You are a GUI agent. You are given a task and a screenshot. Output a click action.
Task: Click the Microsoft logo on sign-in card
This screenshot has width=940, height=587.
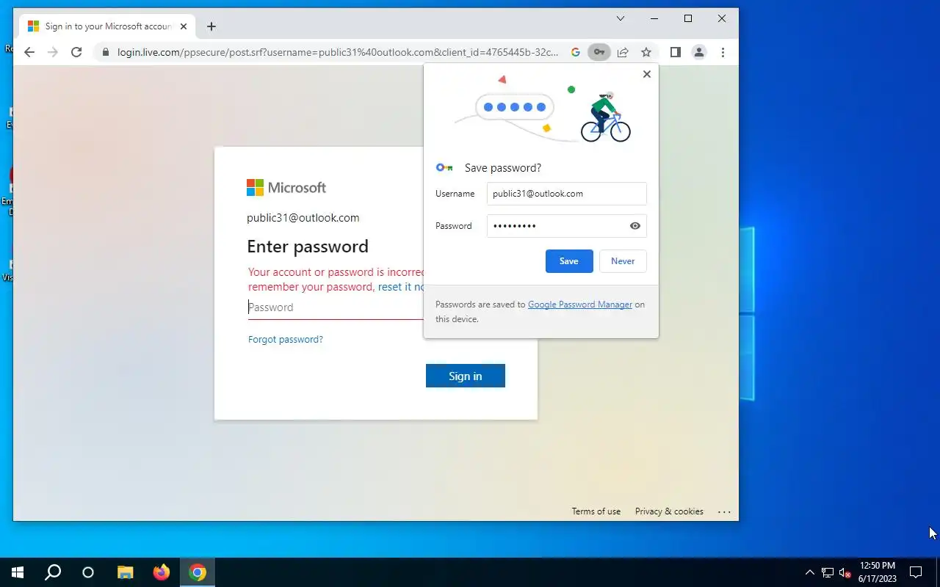[286, 188]
